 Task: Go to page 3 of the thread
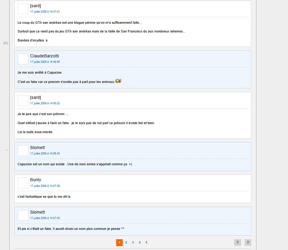click(133, 242)
